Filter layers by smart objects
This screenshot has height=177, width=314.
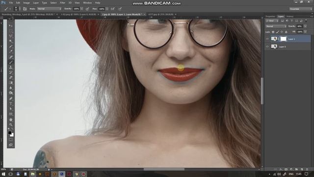tap(301, 21)
